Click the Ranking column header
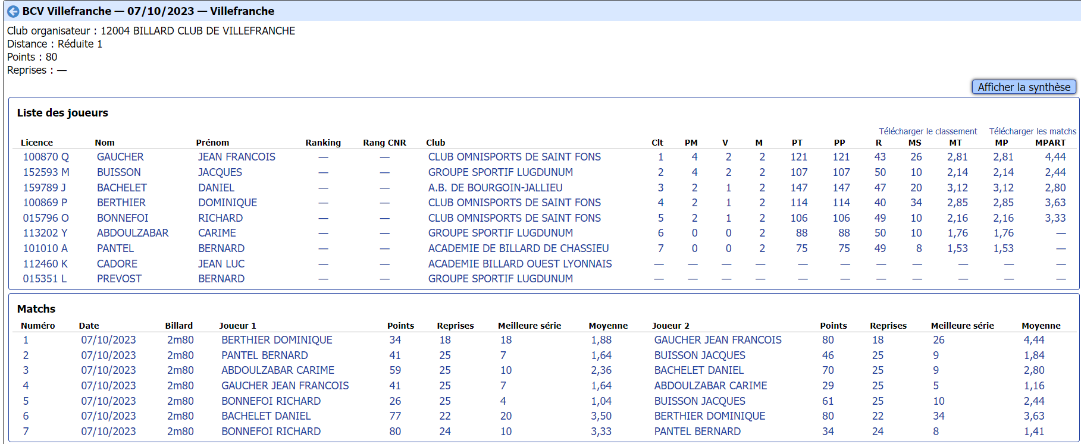The image size is (1081, 444). [x=323, y=143]
